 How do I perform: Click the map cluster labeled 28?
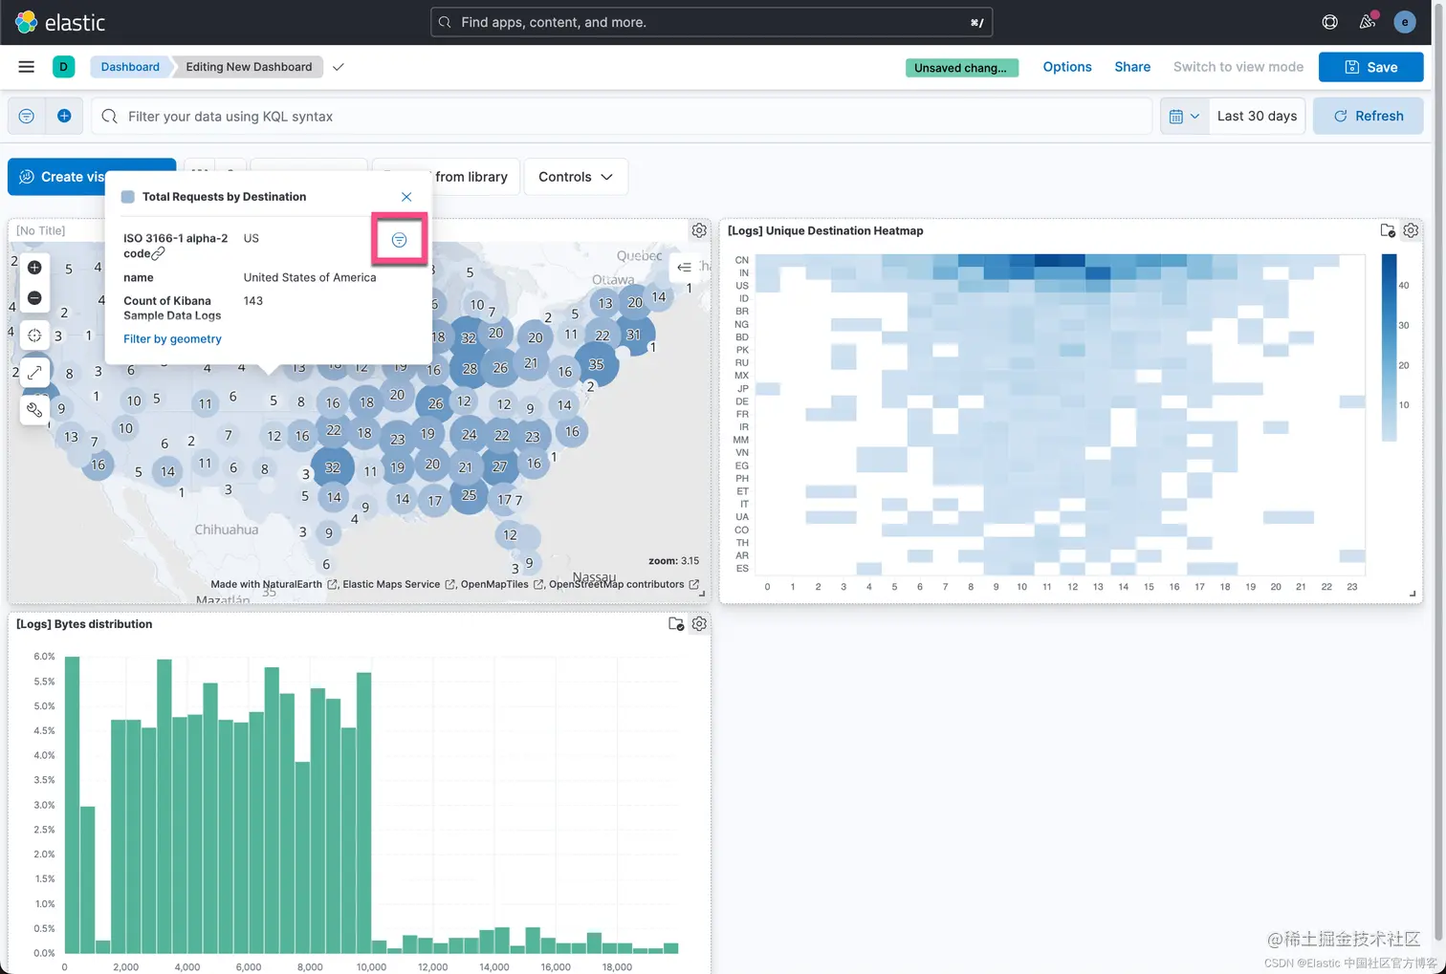pos(470,368)
